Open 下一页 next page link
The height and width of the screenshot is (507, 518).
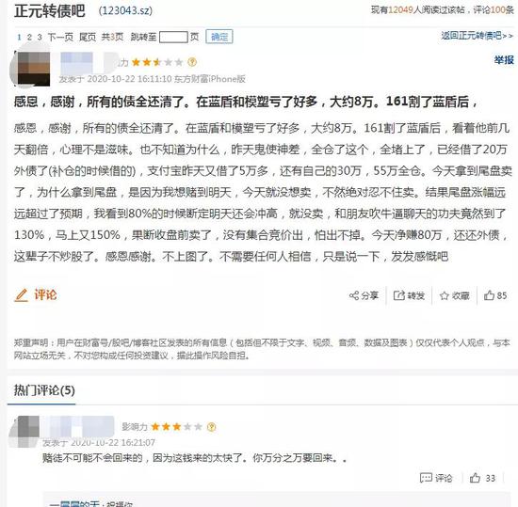click(x=60, y=37)
